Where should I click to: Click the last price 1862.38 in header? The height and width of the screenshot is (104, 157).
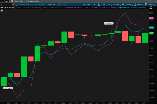click(51, 4)
